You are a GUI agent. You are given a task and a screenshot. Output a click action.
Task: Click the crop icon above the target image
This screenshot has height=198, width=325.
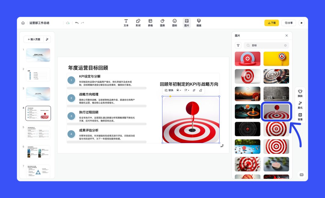tap(194, 90)
